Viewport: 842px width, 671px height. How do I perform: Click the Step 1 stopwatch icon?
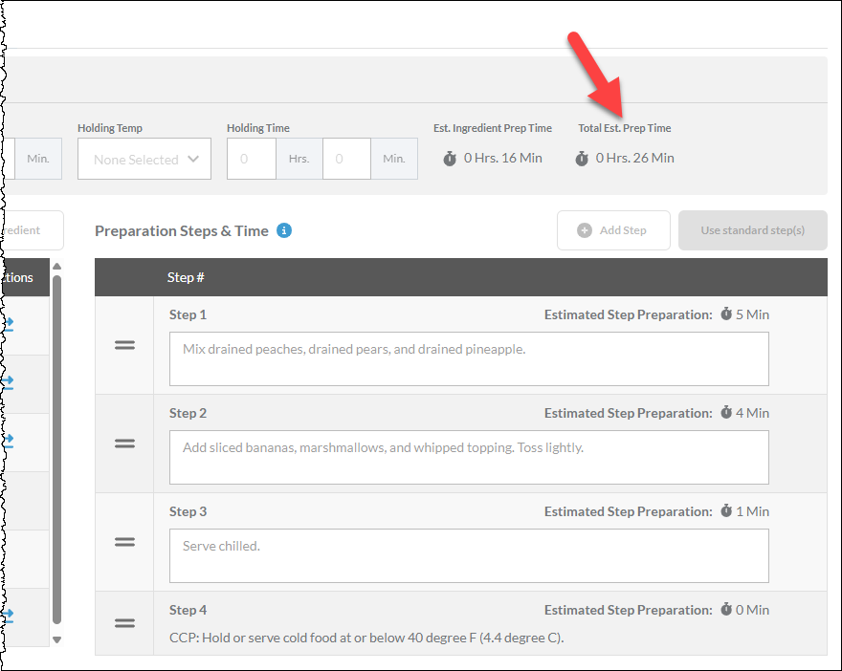point(726,314)
